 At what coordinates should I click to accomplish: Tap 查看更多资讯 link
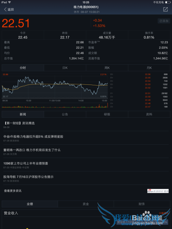(13, 191)
